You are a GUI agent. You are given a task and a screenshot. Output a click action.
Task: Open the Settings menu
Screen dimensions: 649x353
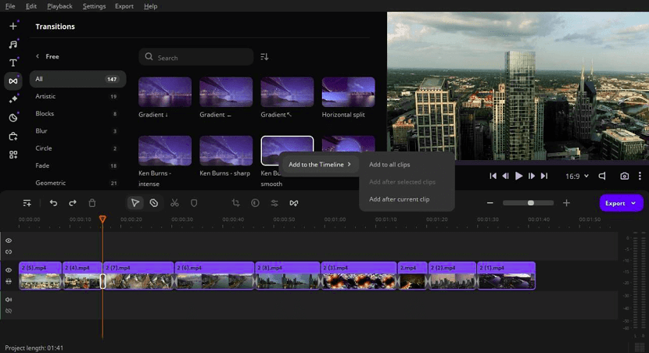click(94, 6)
